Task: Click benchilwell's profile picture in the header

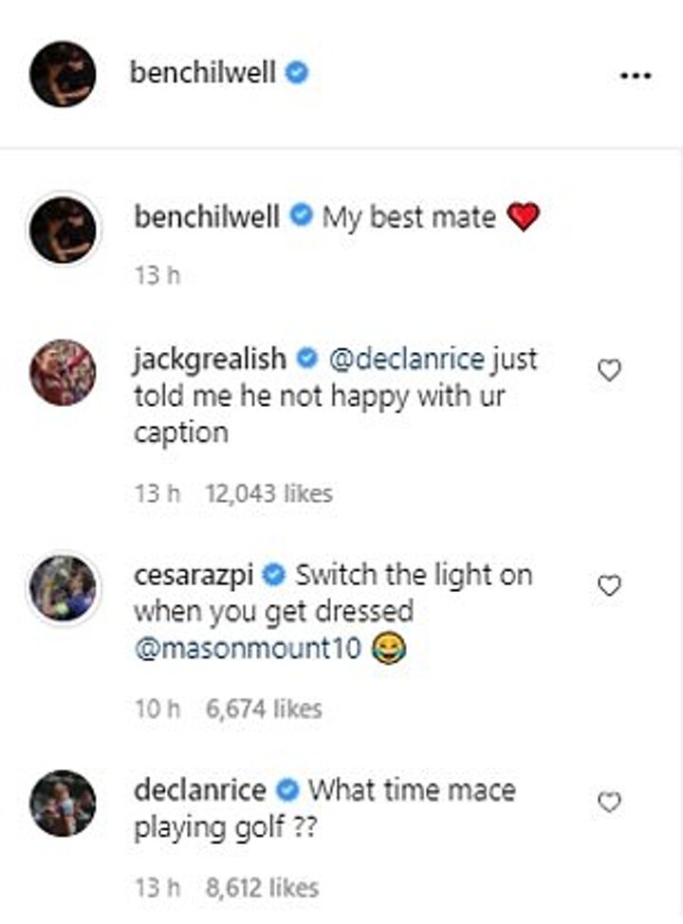Action: pyautogui.click(x=63, y=74)
